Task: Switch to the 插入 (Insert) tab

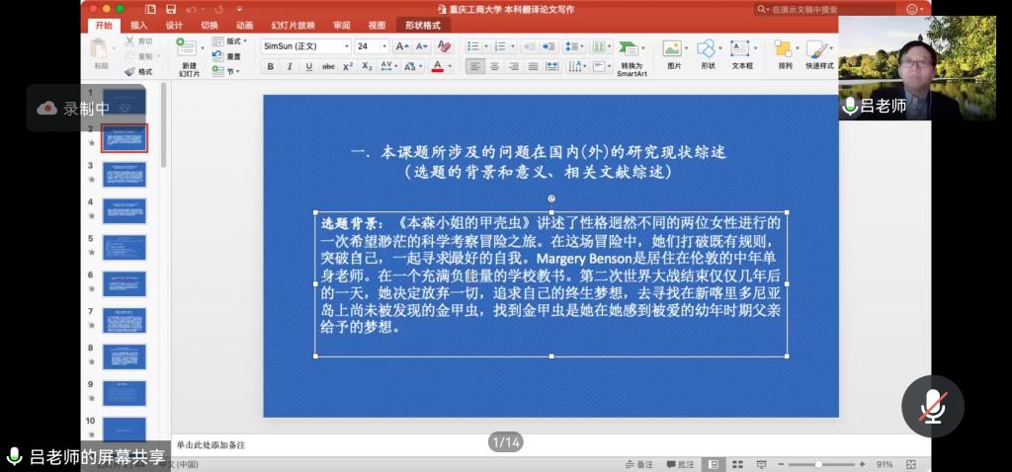Action: (x=139, y=25)
